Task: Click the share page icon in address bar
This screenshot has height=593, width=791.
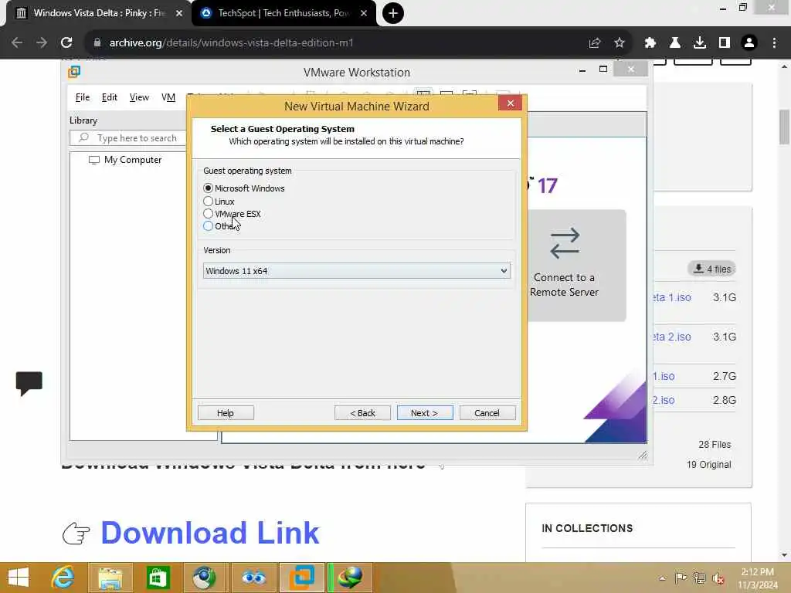Action: click(x=595, y=43)
